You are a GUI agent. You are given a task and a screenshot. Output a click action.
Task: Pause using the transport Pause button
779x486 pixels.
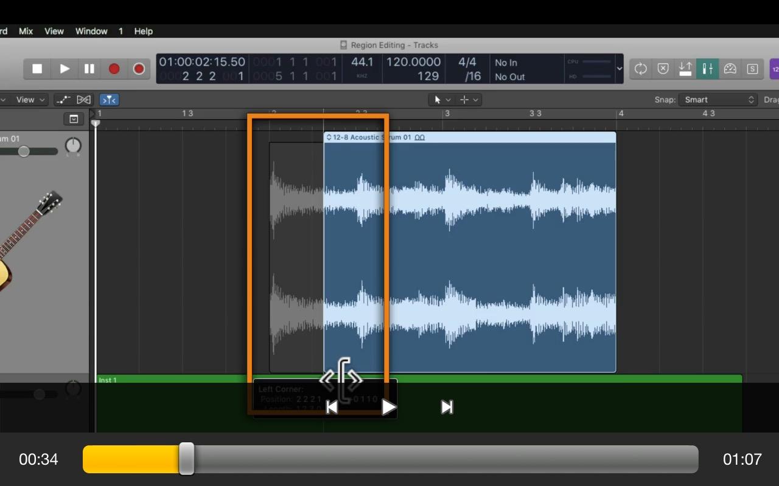coord(89,69)
